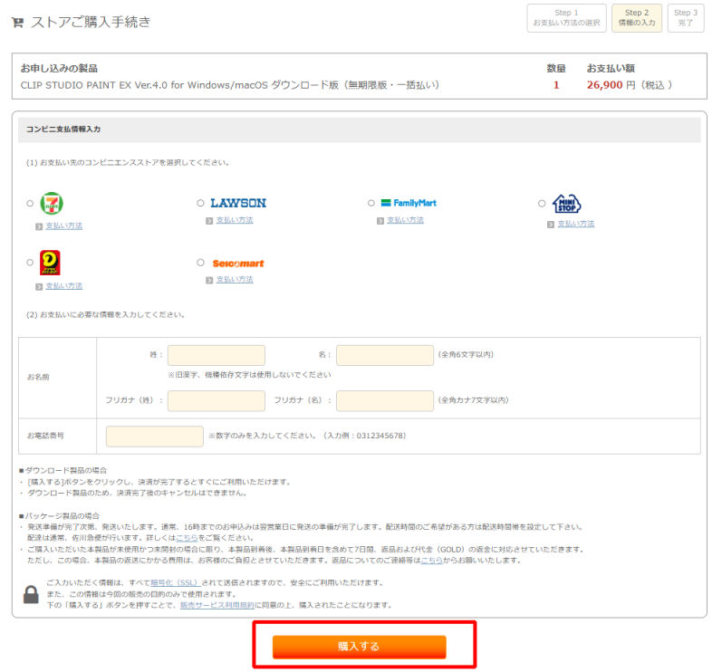The width and height of the screenshot is (722, 672).
Task: Click arrow icon beside LAWSON 支払い方法
Action: tap(209, 221)
